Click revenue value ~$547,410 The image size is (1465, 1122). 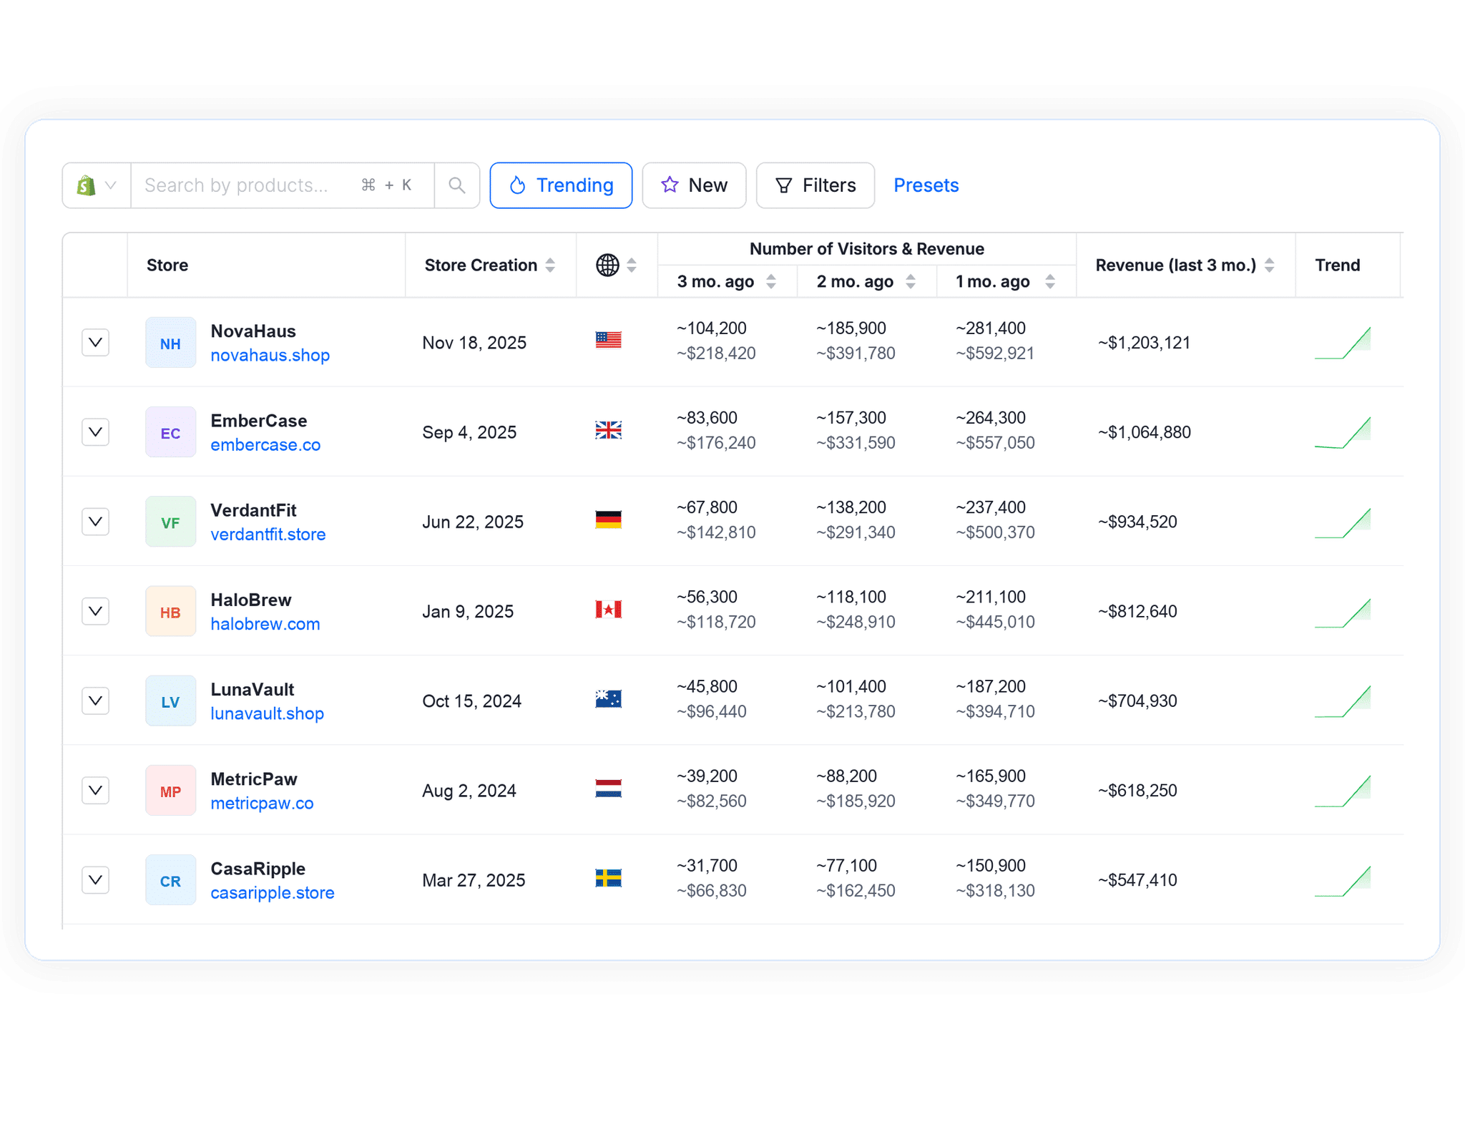pyautogui.click(x=1137, y=880)
